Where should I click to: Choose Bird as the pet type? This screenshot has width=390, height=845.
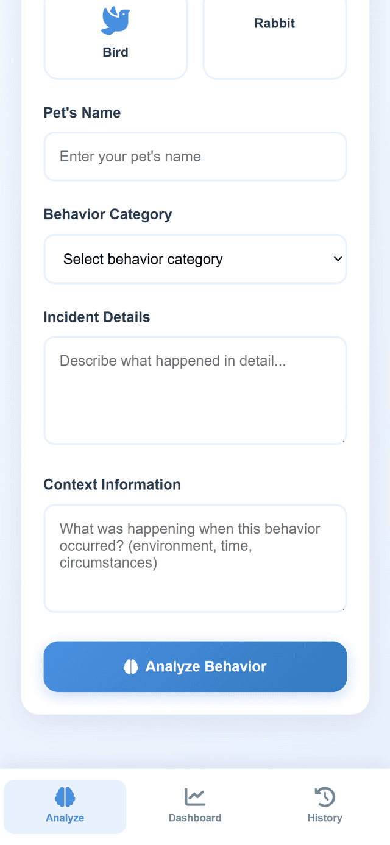(x=115, y=37)
